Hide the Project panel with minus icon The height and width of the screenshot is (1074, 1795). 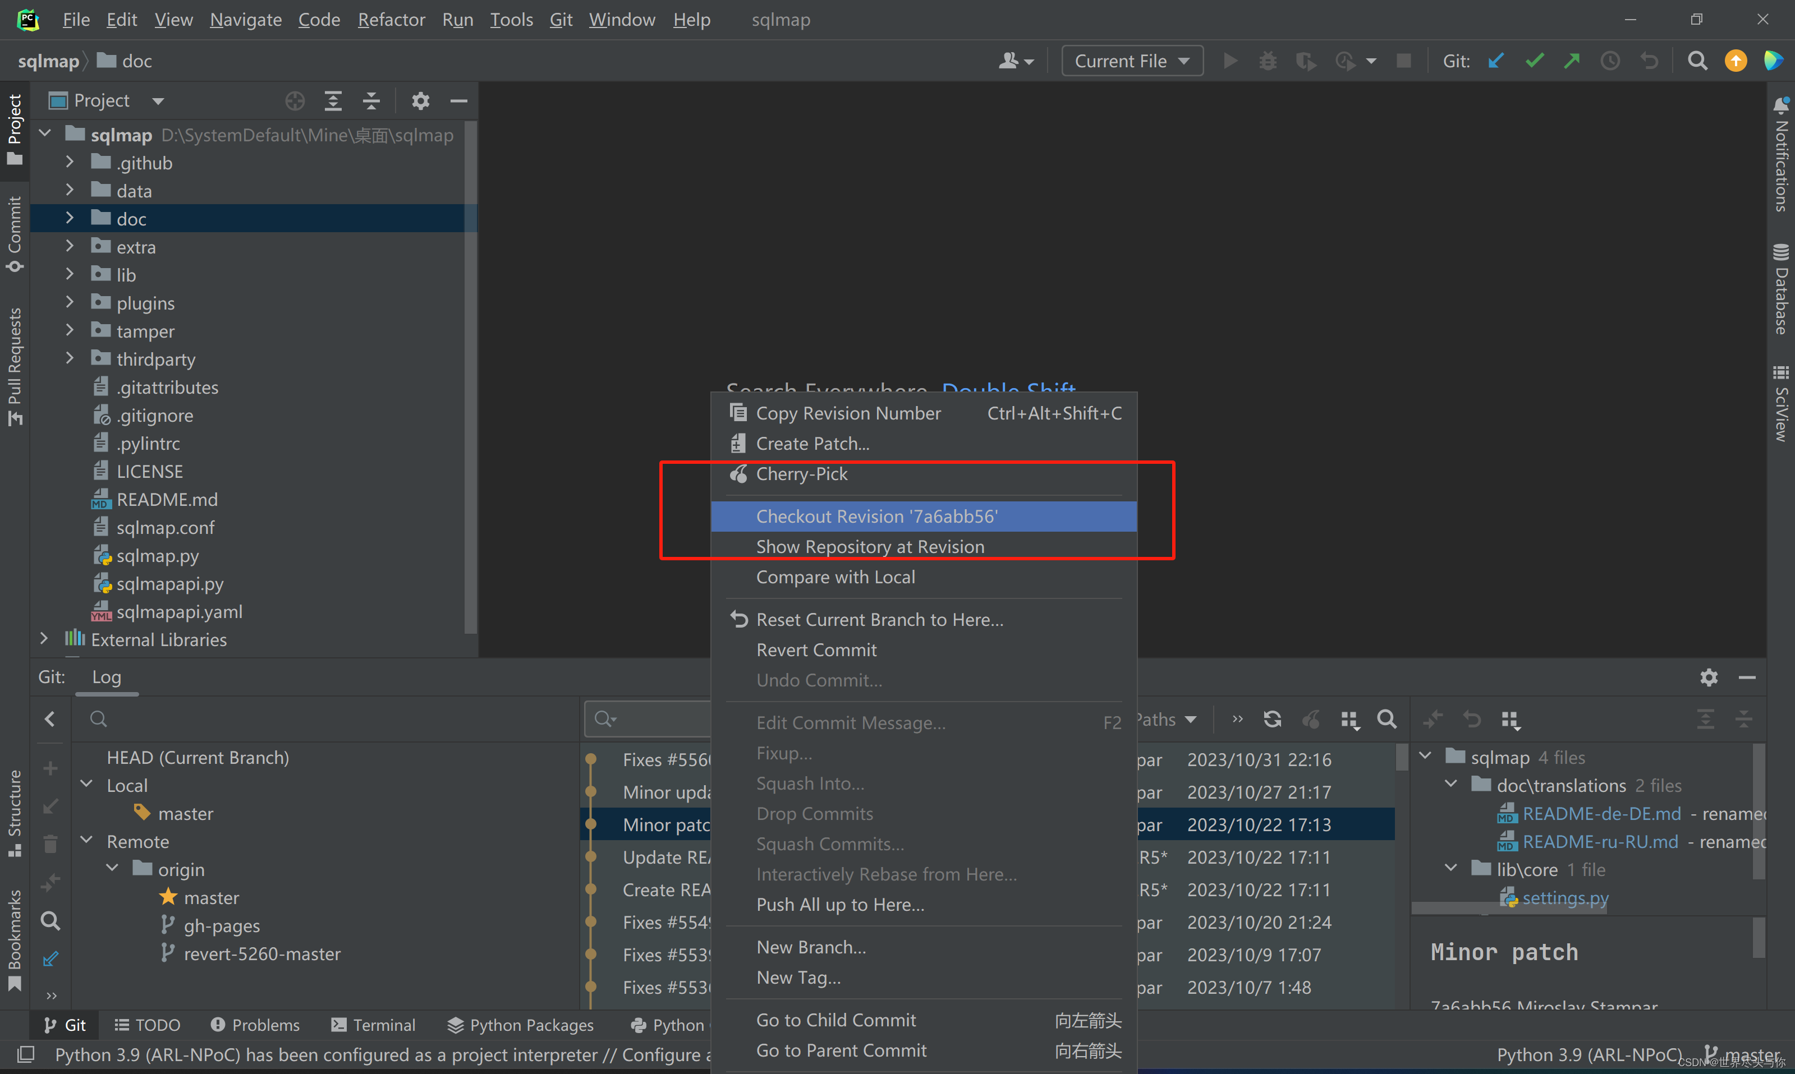tap(458, 100)
